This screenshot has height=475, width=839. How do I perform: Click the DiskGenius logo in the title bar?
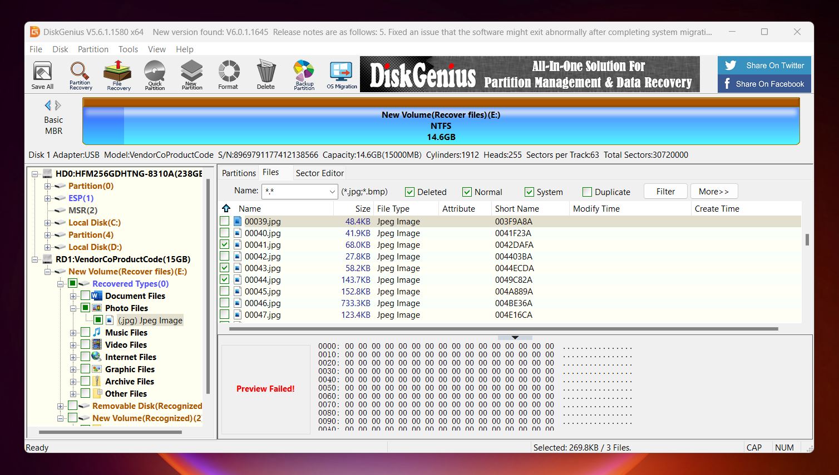click(x=34, y=32)
